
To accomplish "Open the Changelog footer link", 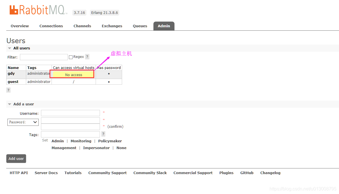I will (270, 173).
